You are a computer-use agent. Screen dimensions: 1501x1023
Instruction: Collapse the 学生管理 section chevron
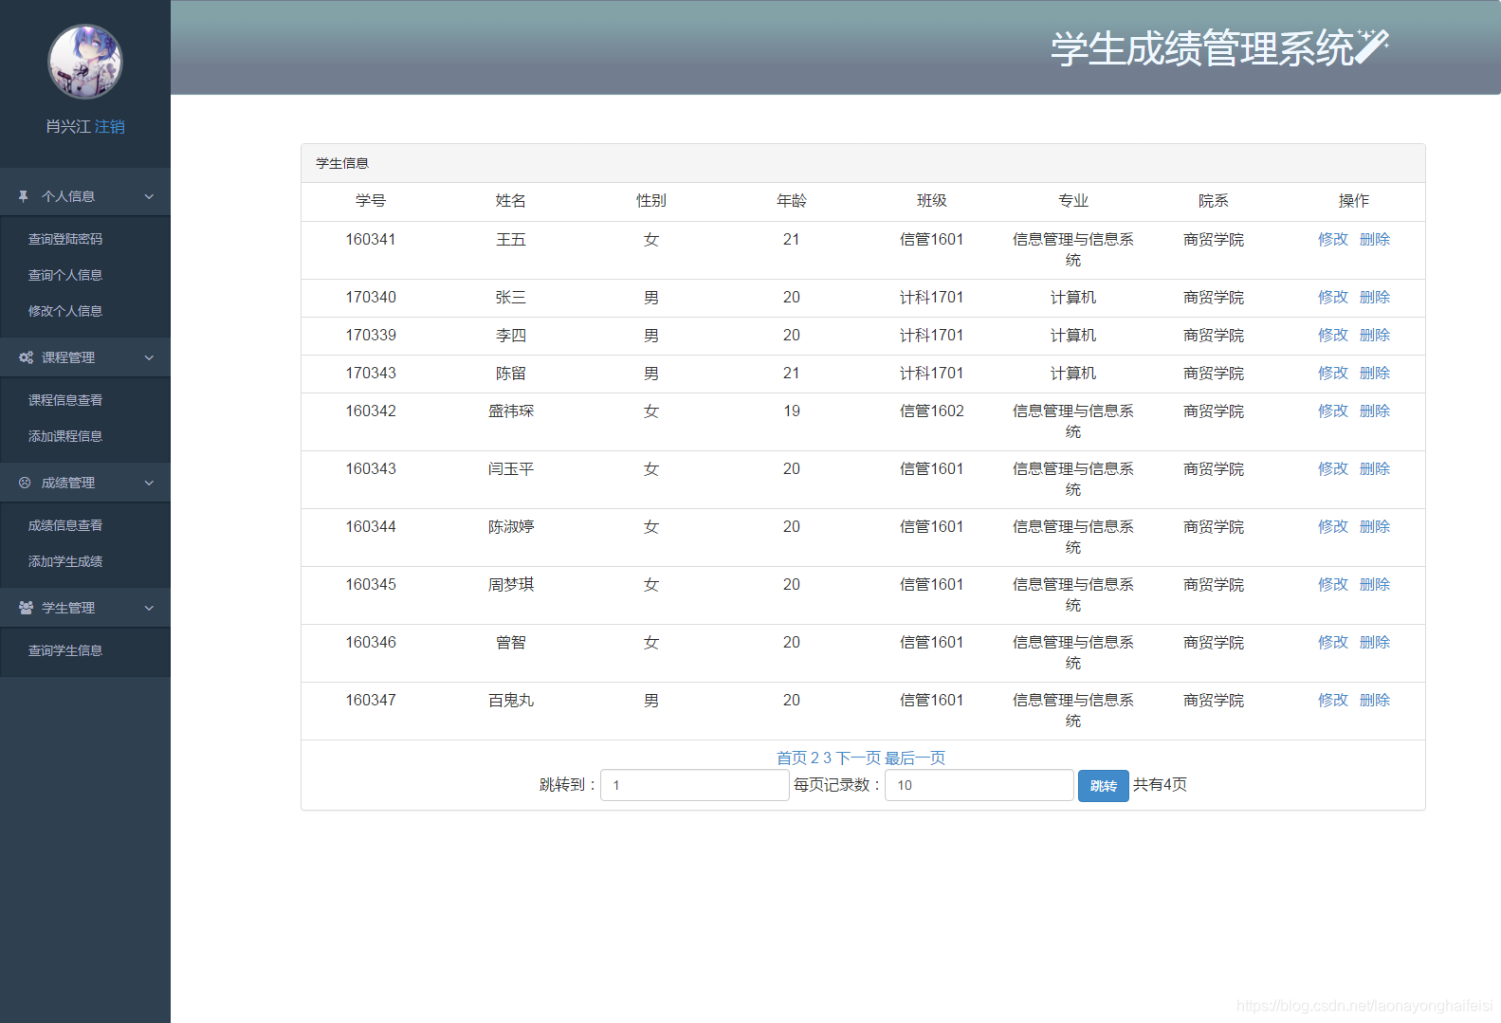[x=149, y=608]
